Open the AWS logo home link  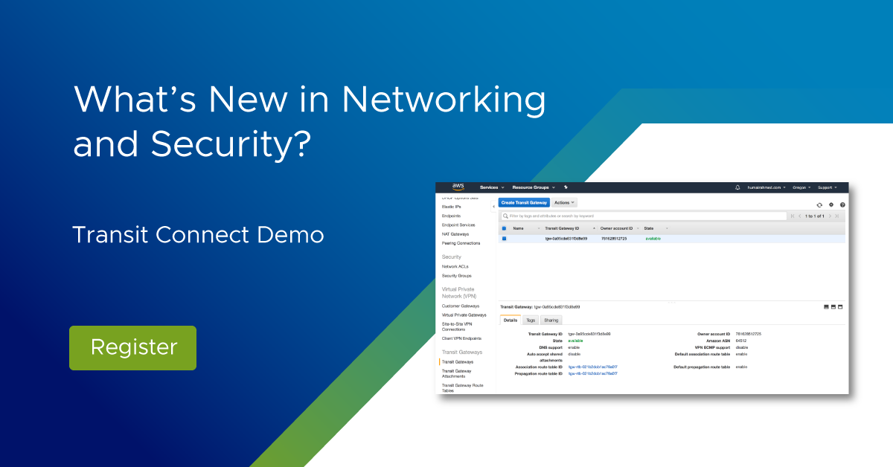(x=458, y=187)
